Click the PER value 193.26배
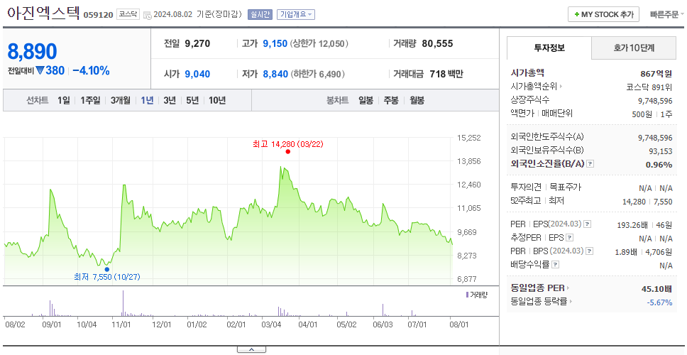The image size is (687, 355). [x=633, y=225]
